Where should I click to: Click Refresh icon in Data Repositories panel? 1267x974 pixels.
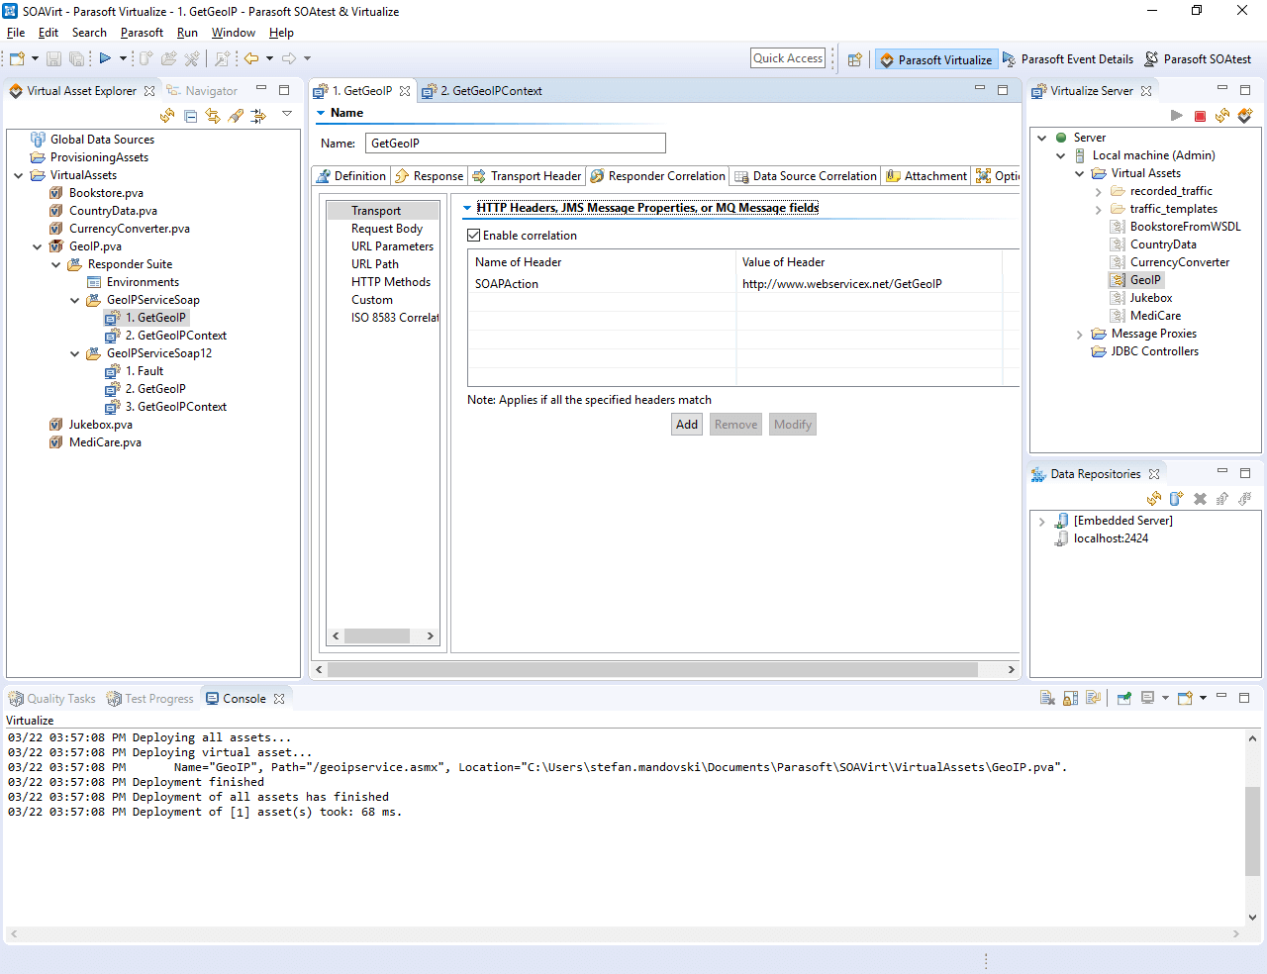[1154, 499]
